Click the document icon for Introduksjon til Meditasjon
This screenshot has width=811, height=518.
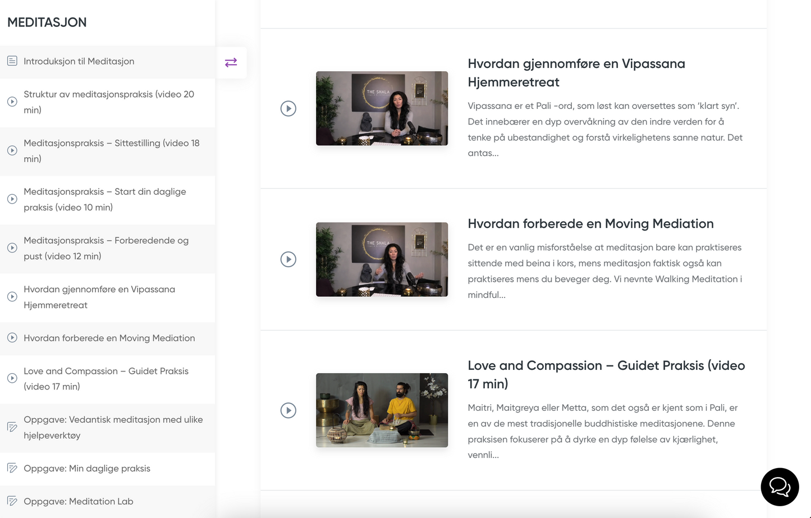[x=12, y=61]
